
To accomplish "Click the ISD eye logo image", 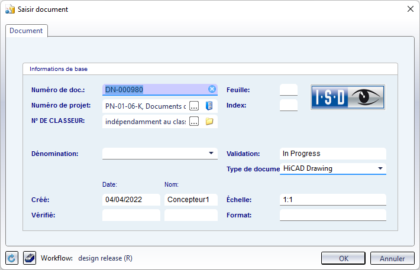I will click(x=348, y=97).
